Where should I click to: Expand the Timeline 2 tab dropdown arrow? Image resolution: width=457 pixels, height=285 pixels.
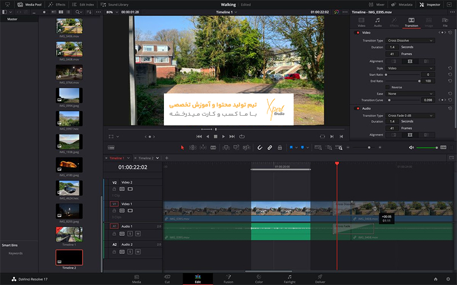point(158,158)
